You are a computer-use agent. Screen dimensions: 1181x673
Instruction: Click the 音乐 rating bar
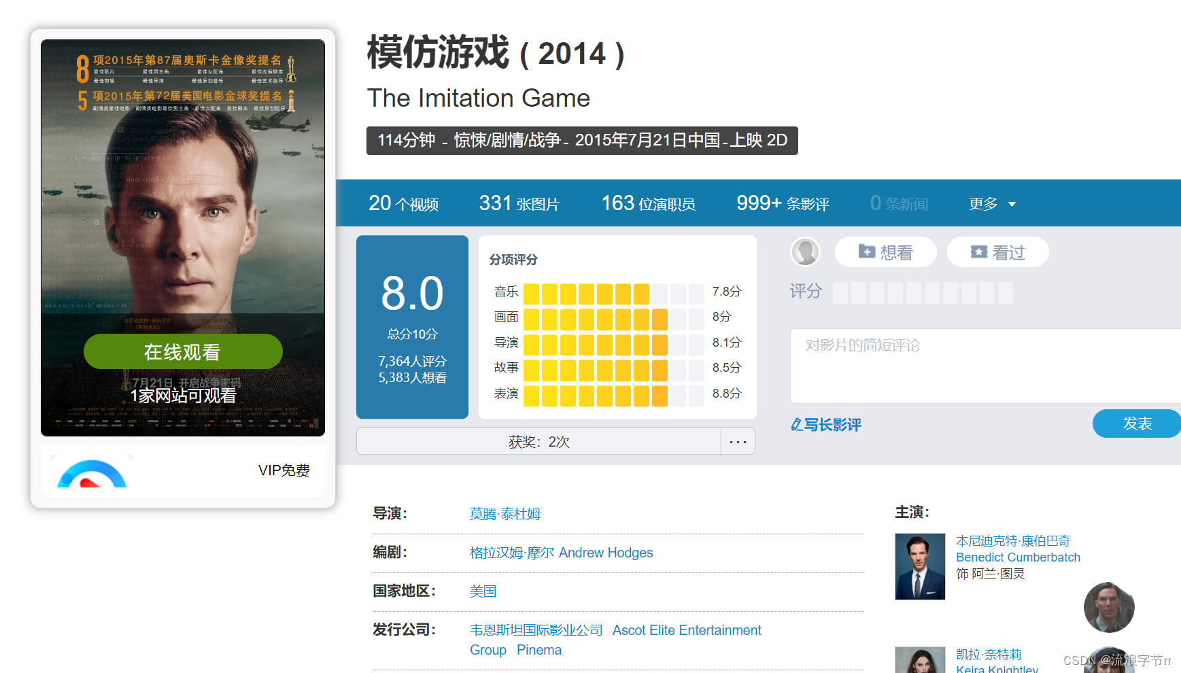613,294
